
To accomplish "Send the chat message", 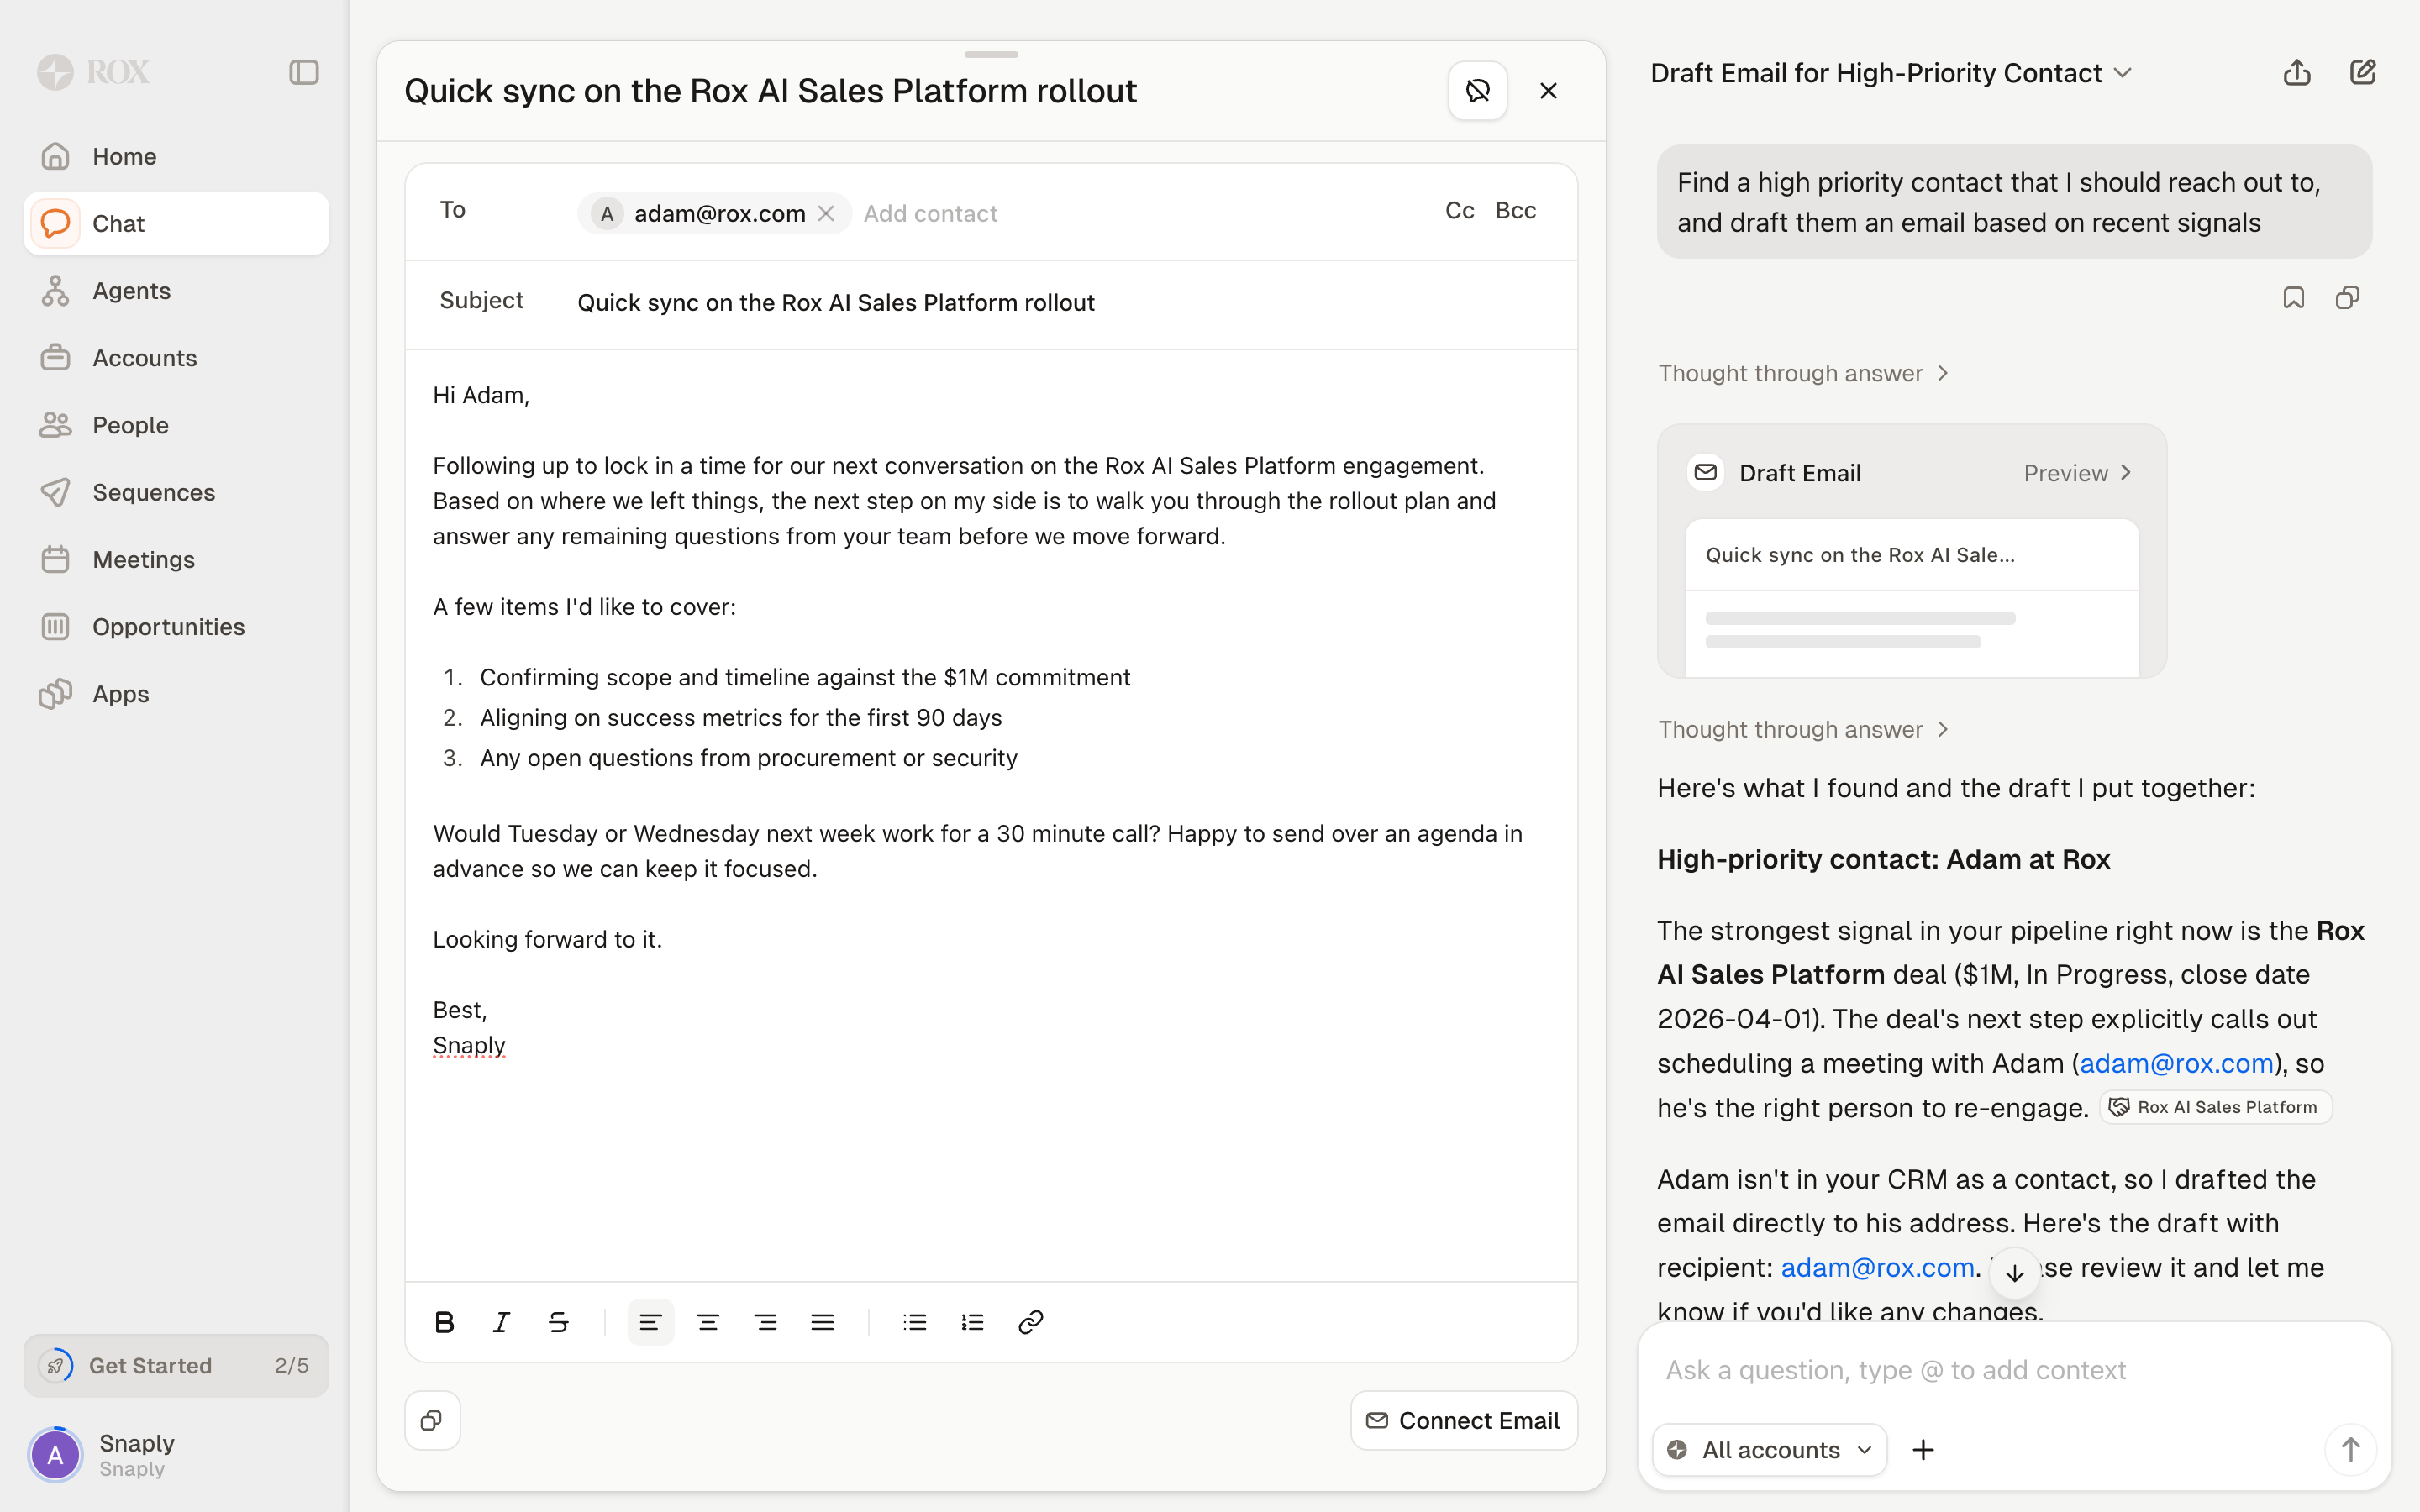I will pos(2349,1449).
